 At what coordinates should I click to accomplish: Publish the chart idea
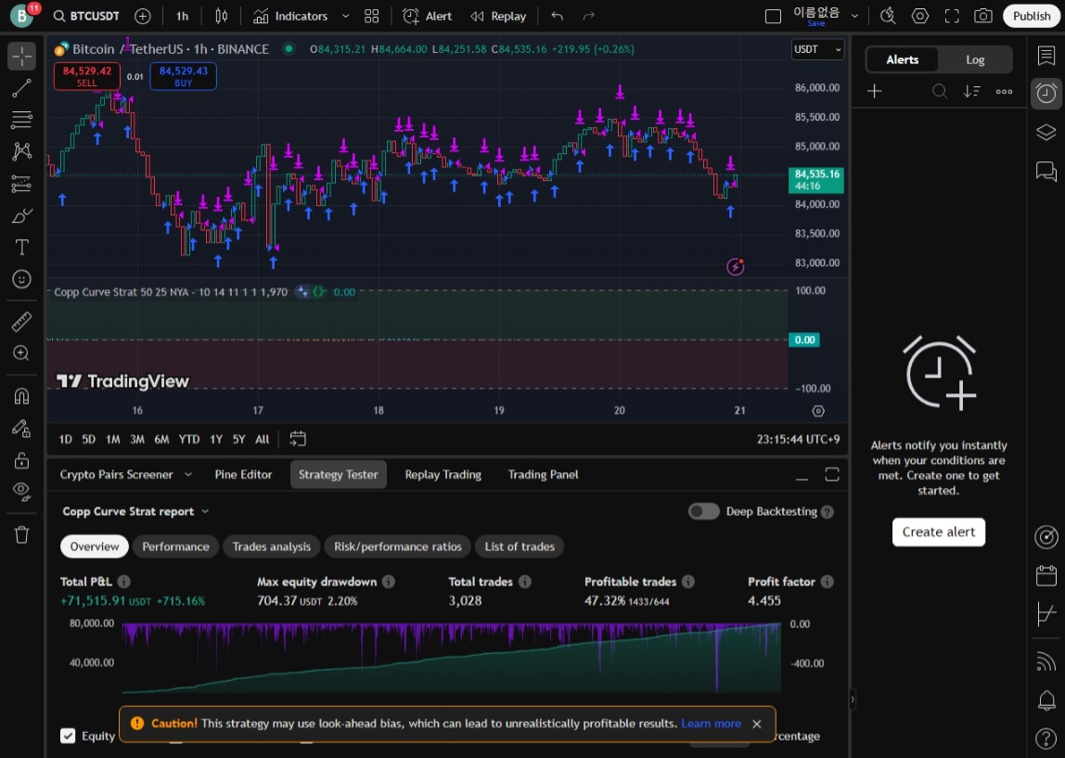tap(1031, 17)
